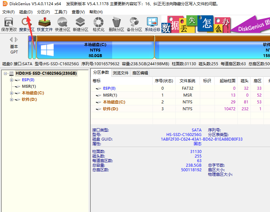Click the 搜索分区 (Search Partition) toolbar icon

[26, 24]
